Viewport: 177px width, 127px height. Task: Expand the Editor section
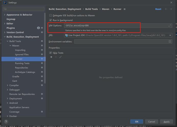coord(5,23)
